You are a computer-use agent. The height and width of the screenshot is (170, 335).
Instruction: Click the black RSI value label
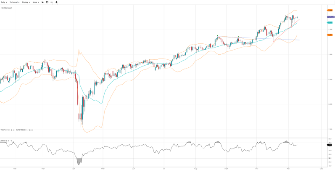coord(330,145)
